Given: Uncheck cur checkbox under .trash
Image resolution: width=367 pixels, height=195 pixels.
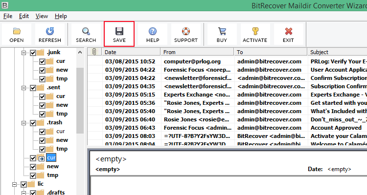Looking at the screenshot, I should pos(42,132).
